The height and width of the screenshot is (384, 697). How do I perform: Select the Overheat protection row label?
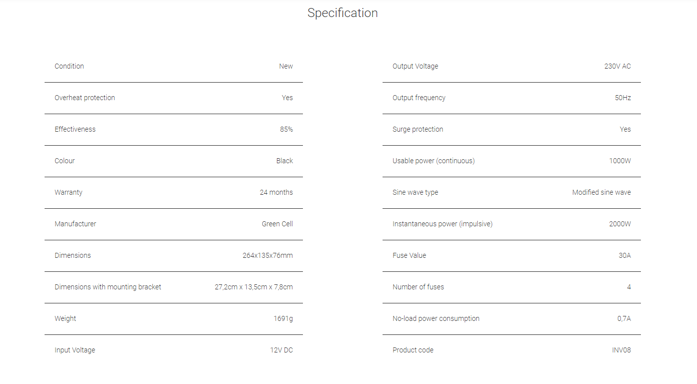[x=85, y=98]
